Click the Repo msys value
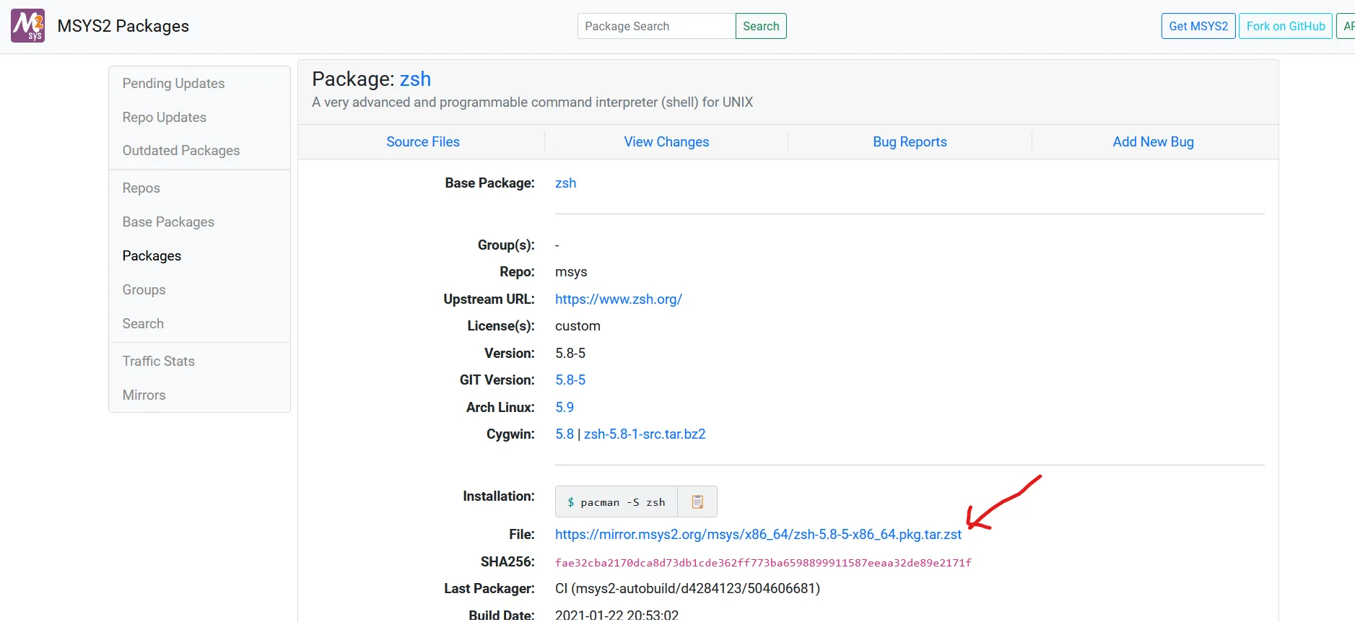1355x622 pixels. click(x=571, y=272)
